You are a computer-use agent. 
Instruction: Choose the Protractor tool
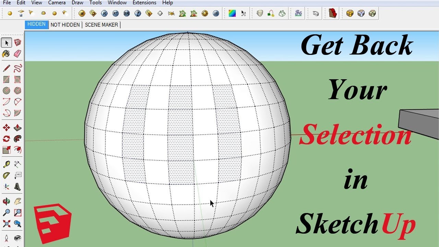point(7,176)
